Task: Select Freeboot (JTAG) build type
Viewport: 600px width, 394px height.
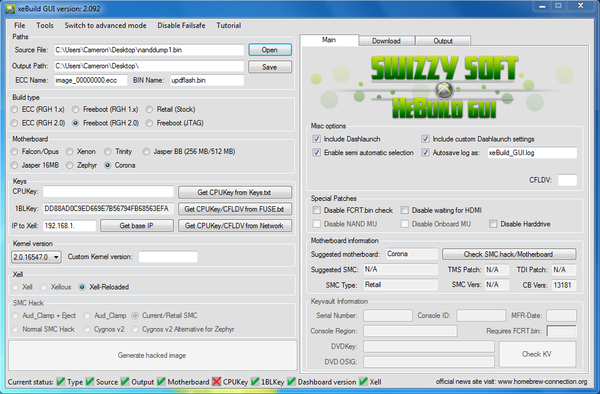Action: pos(150,123)
